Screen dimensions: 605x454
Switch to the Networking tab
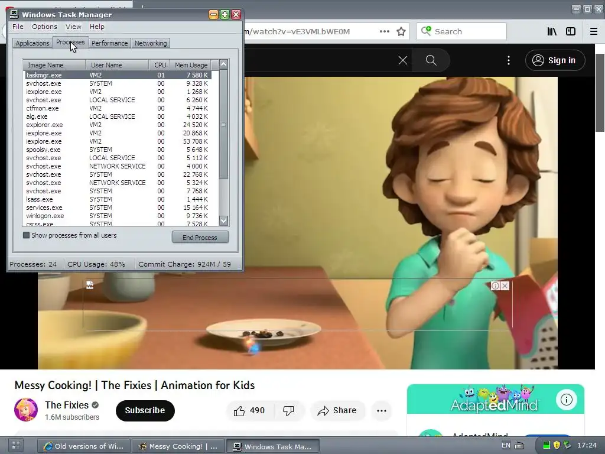pos(151,43)
